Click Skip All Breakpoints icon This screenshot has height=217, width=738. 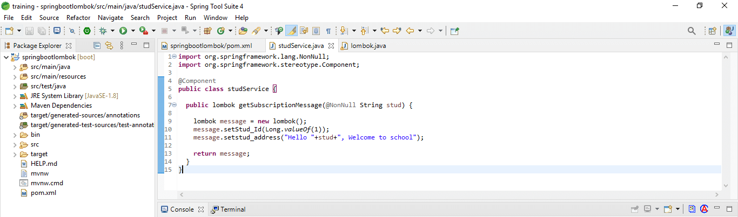(72, 31)
